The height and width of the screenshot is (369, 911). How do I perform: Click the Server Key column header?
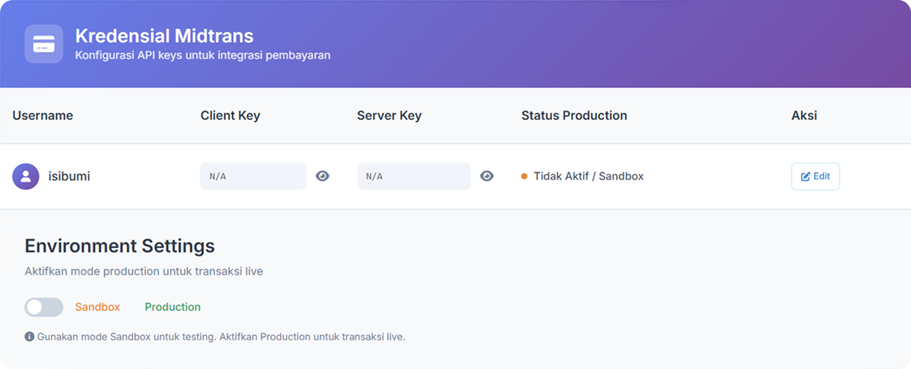pyautogui.click(x=389, y=115)
